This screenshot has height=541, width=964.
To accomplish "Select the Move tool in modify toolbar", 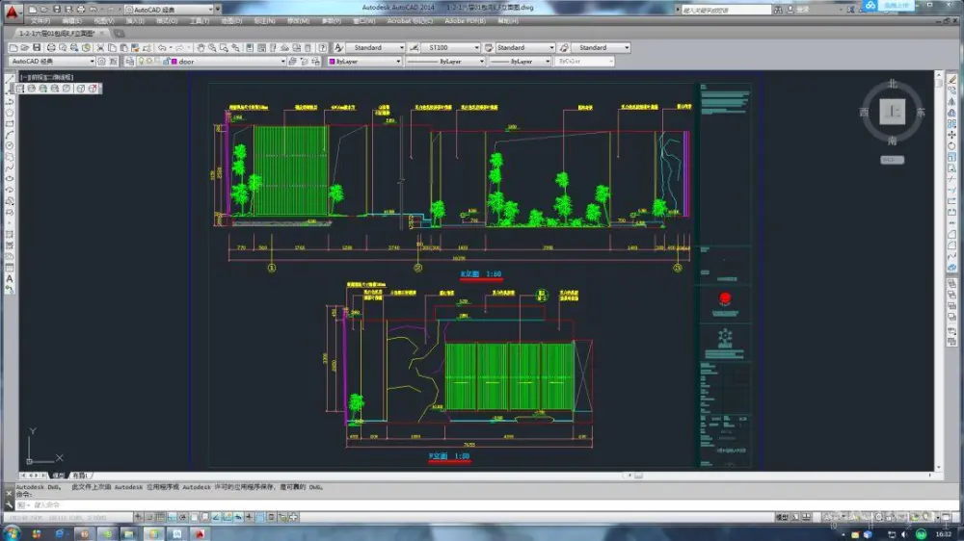I will [952, 135].
